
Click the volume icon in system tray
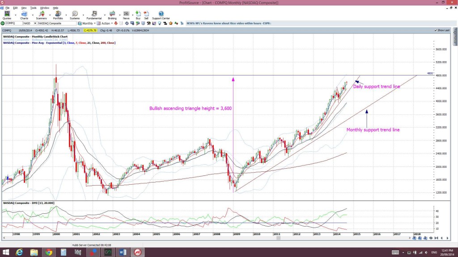tap(426, 253)
